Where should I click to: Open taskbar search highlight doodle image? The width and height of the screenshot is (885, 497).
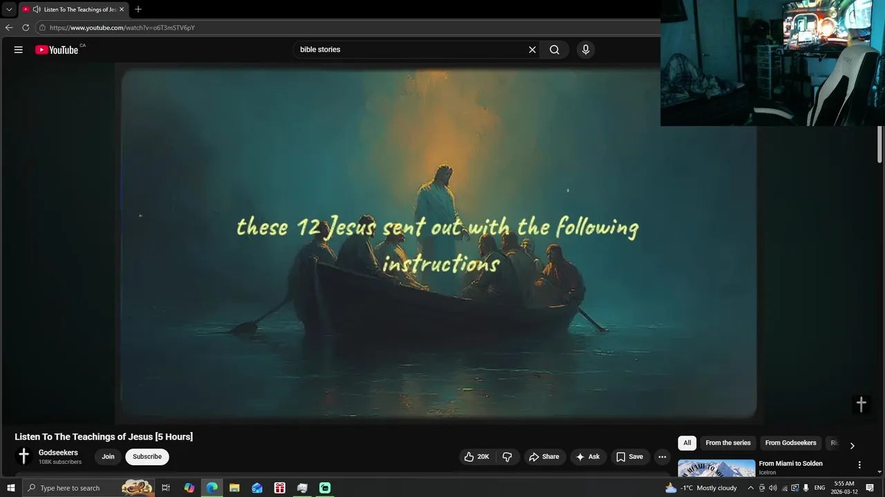coord(138,488)
